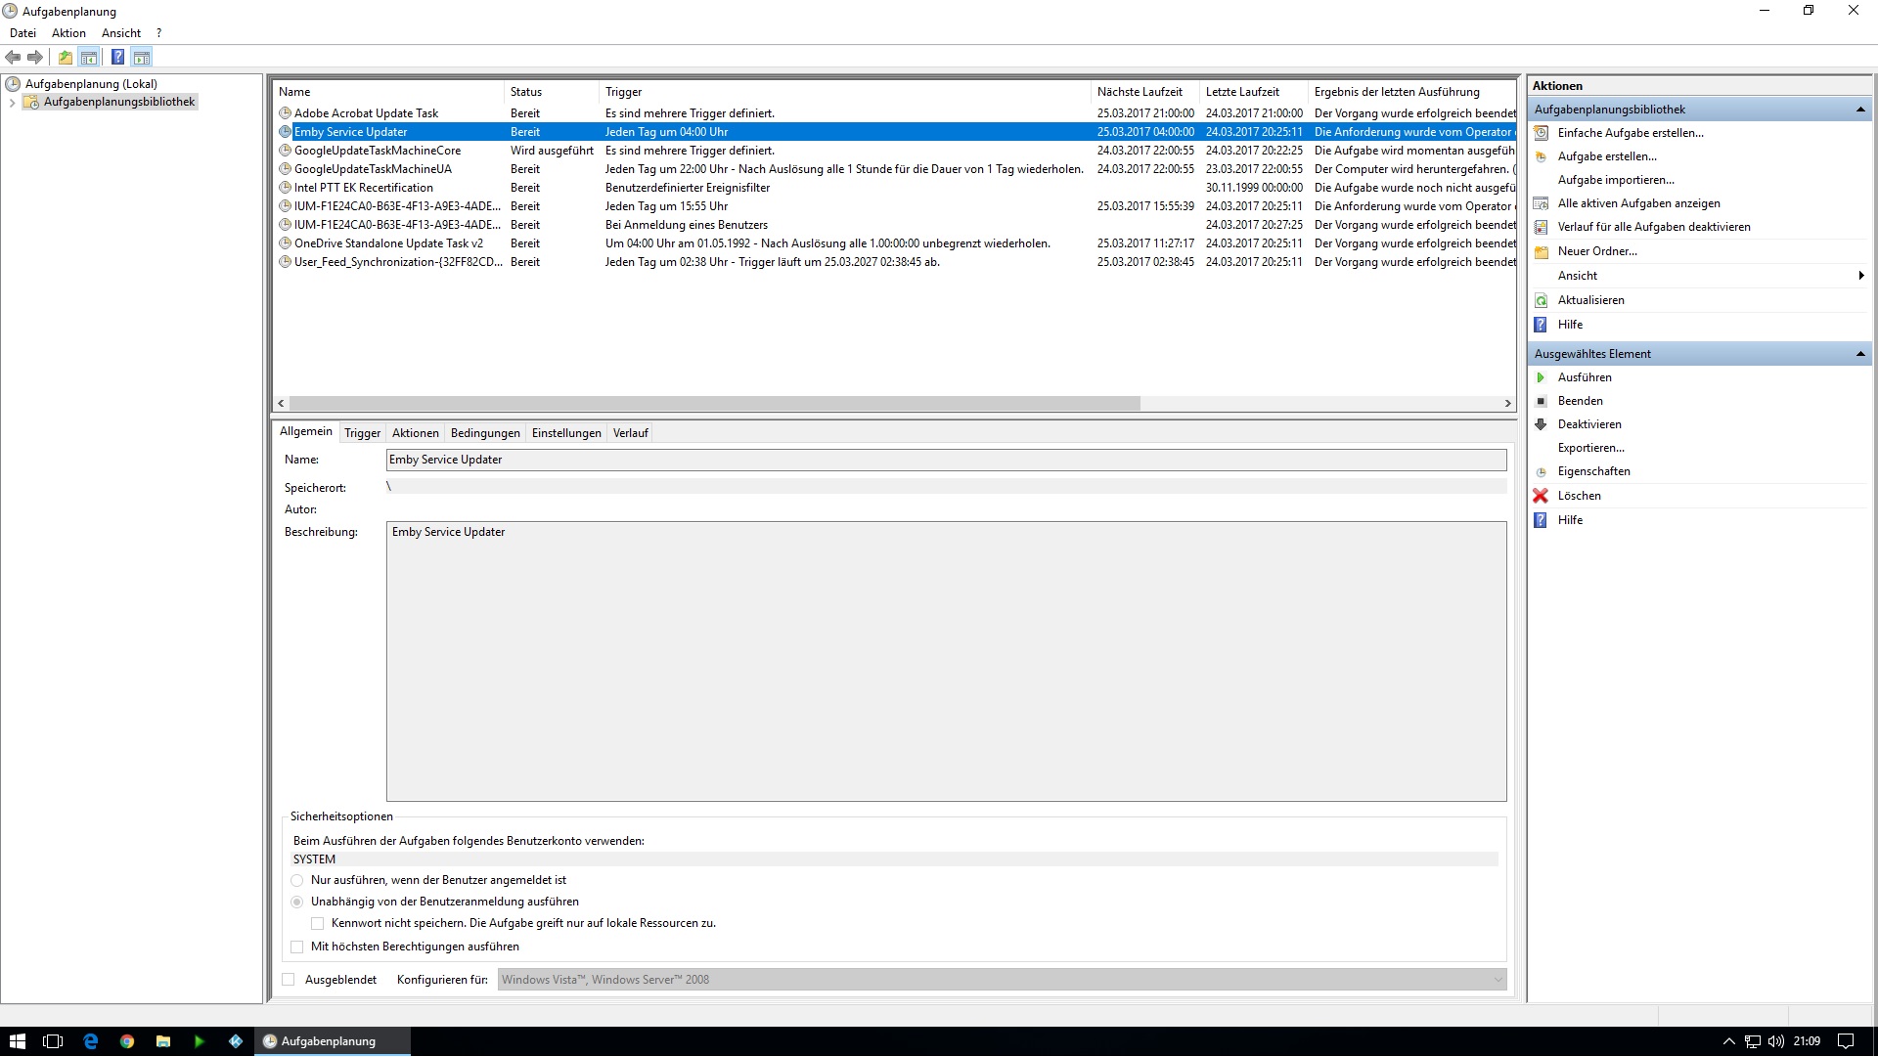
Task: Expand the Aufgabenplanungsbibliothek tree node arrow
Action: click(12, 103)
